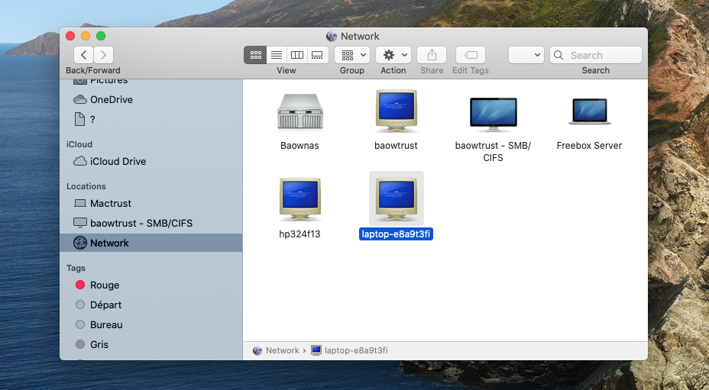Select gallery view in toolbar
The image size is (709, 390).
pos(318,55)
